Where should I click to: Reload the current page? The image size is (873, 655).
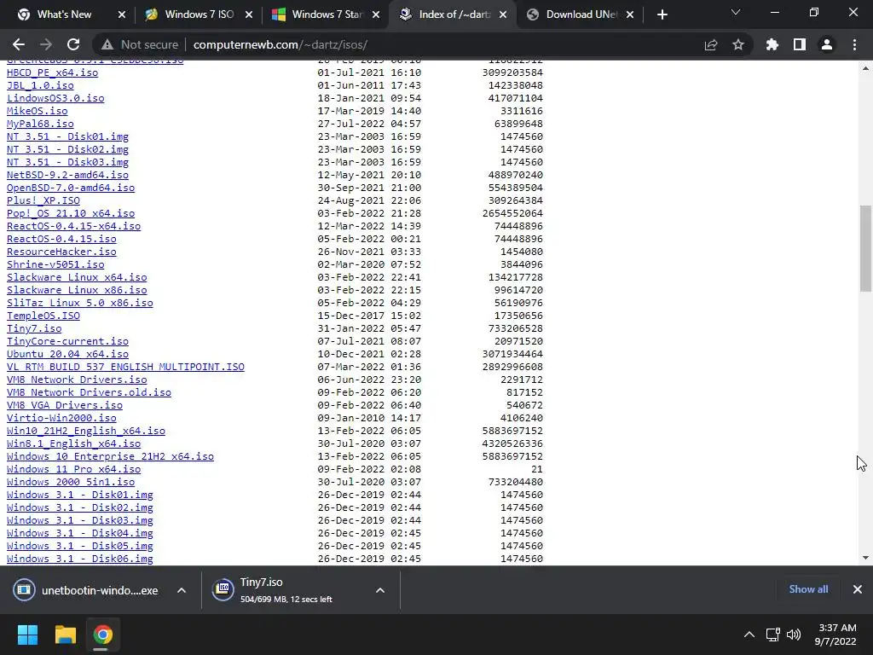pyautogui.click(x=73, y=44)
